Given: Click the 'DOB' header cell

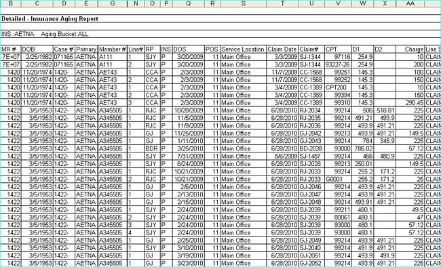Looking at the screenshot, I should 37,49.
